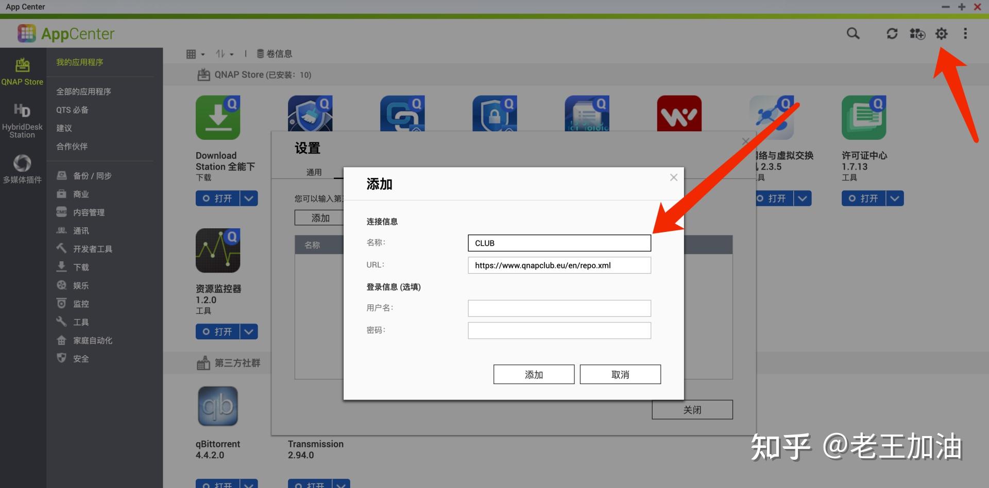Open 许可证中心 with 打开 button
989x488 pixels.
[863, 198]
